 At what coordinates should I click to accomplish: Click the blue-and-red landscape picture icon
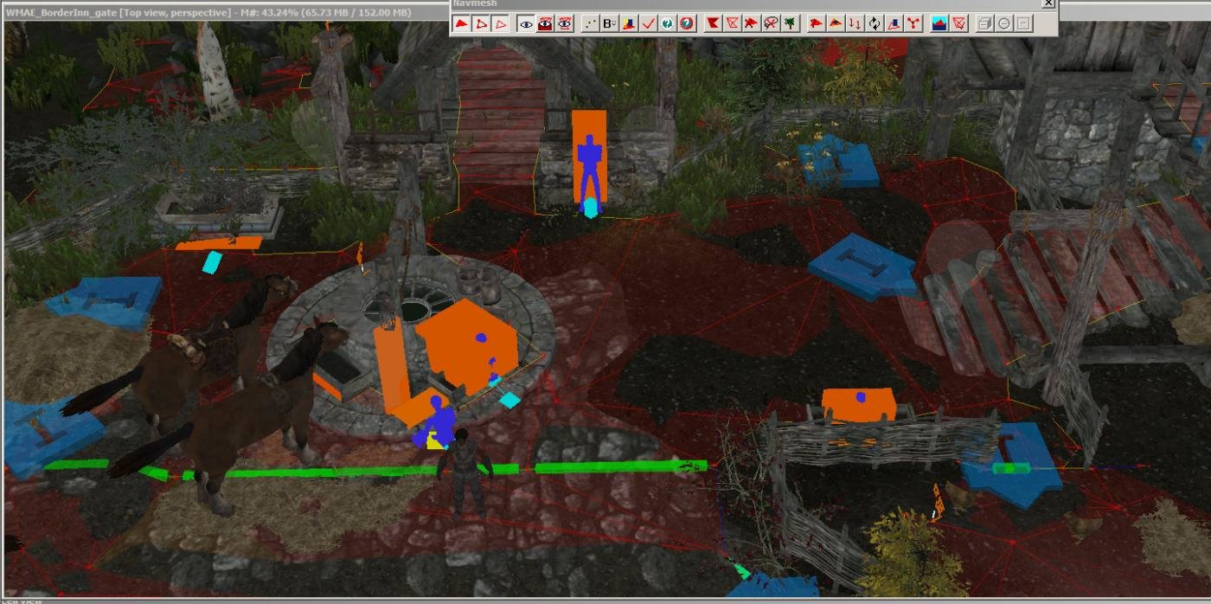point(939,24)
